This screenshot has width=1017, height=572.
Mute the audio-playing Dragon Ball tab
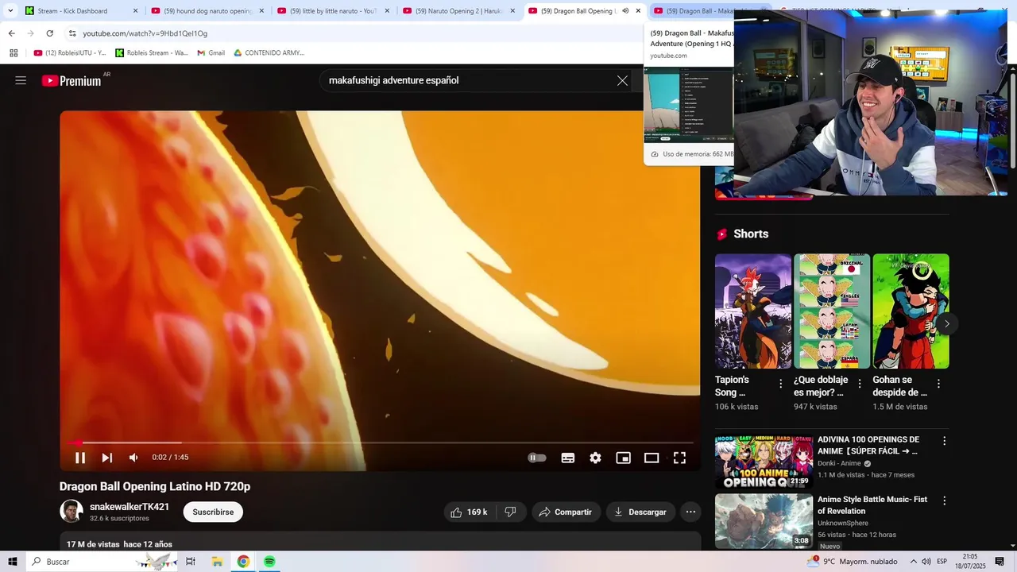coord(625,11)
